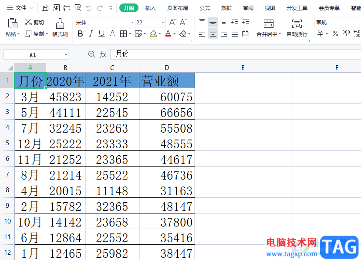Image resolution: width=361 pixels, height=260 pixels.
Task: Switch to the 视图 tab
Action: click(x=270, y=8)
